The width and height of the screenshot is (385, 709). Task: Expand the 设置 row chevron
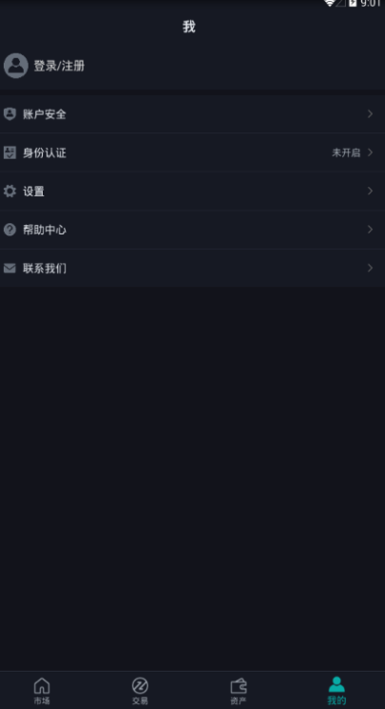click(x=370, y=191)
